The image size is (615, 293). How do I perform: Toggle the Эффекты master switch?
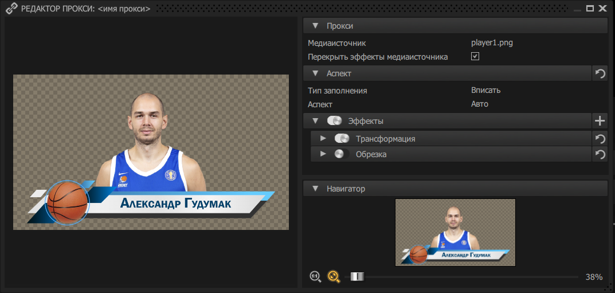(x=334, y=121)
